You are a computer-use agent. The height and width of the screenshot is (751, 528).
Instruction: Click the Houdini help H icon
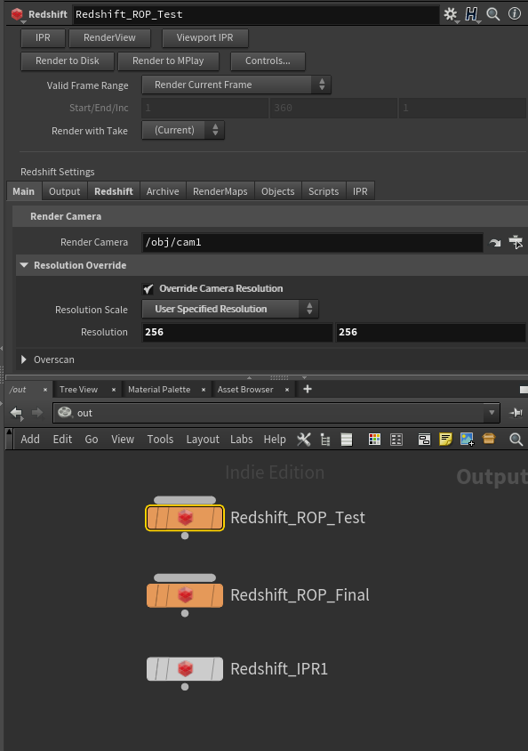472,14
